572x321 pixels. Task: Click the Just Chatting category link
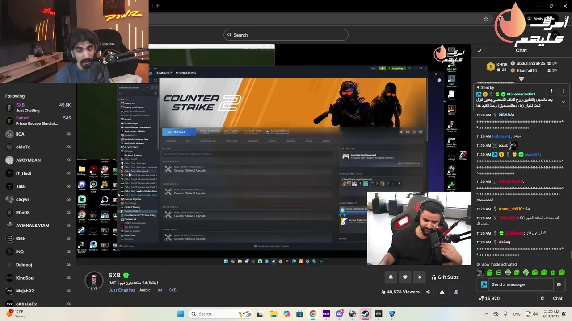click(x=121, y=290)
